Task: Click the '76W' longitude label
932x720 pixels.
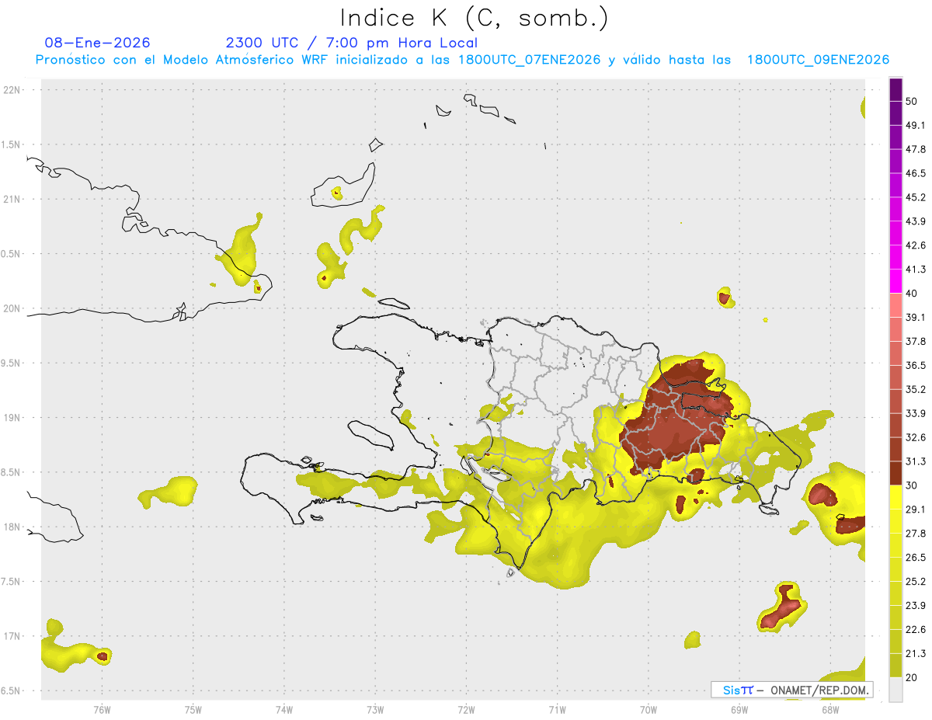Action: 102,709
